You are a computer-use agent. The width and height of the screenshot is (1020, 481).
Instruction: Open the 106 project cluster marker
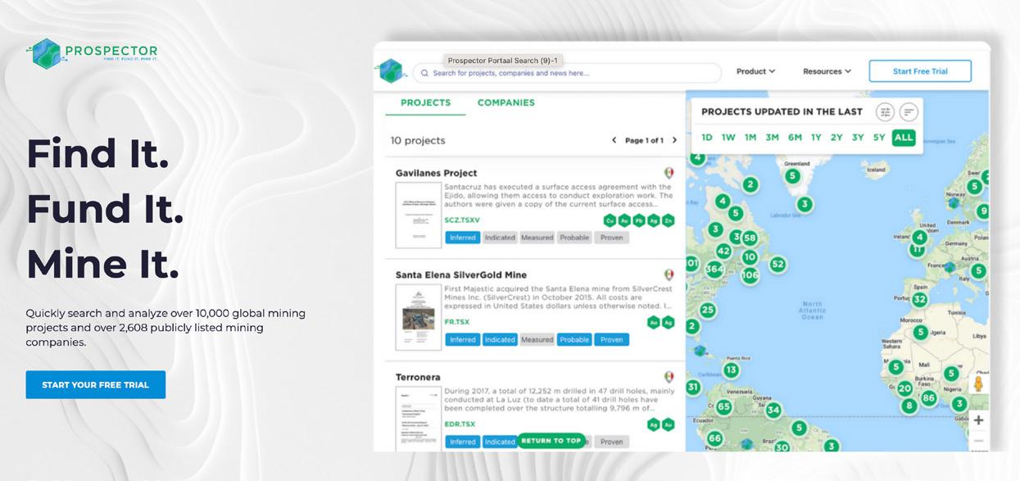(x=750, y=275)
